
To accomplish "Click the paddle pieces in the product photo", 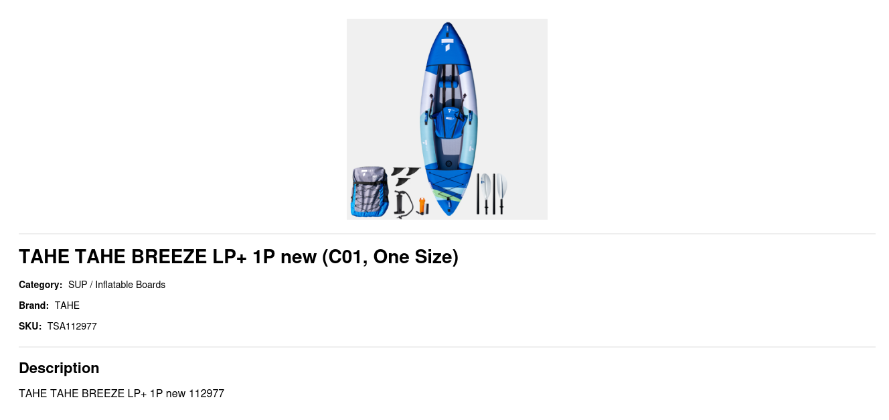I will pos(492,194).
